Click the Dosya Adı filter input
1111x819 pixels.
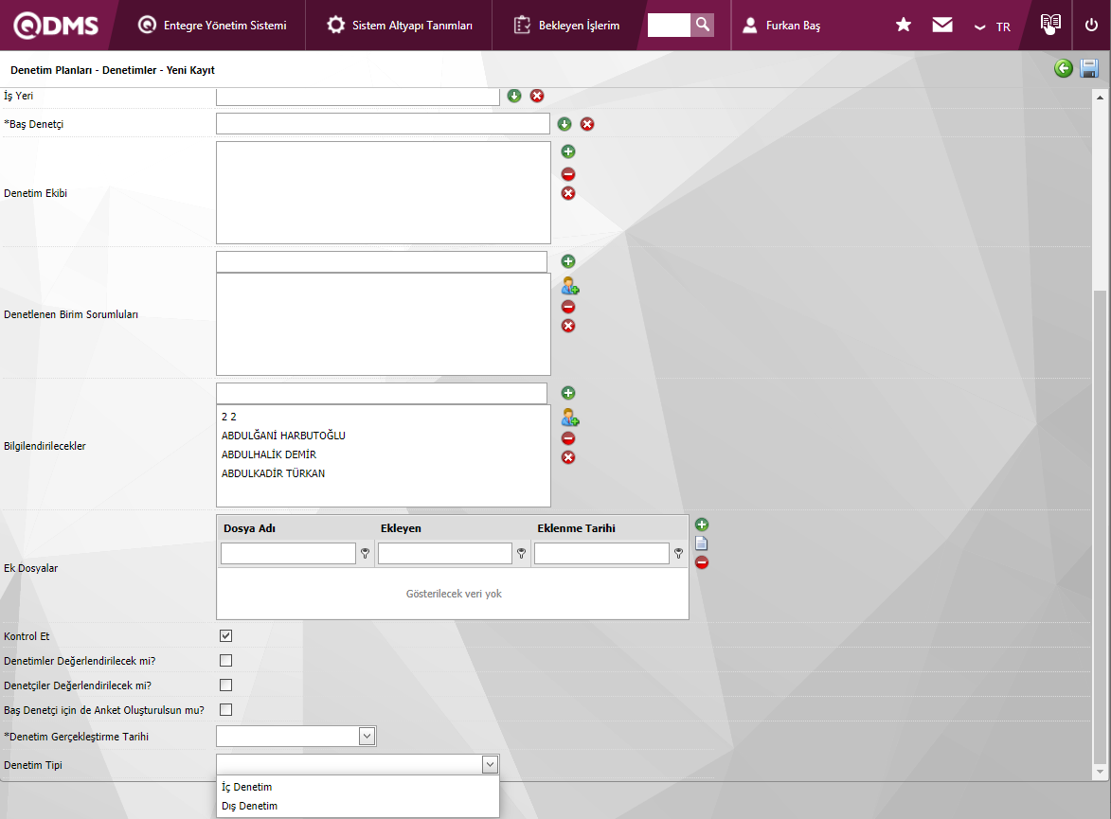(288, 553)
